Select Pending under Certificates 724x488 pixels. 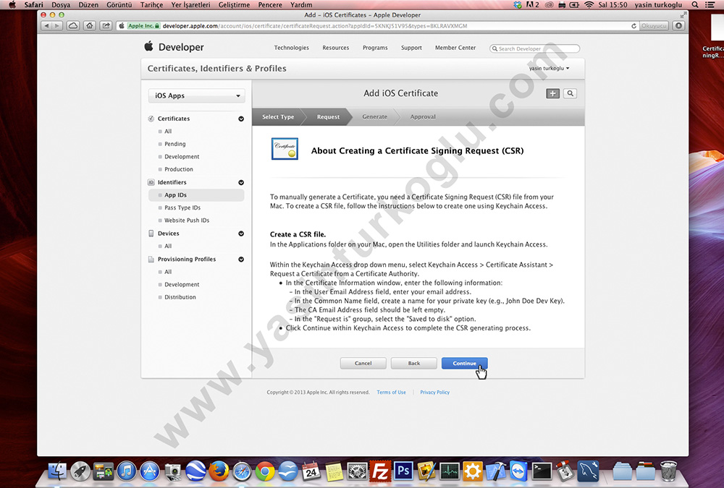click(175, 144)
